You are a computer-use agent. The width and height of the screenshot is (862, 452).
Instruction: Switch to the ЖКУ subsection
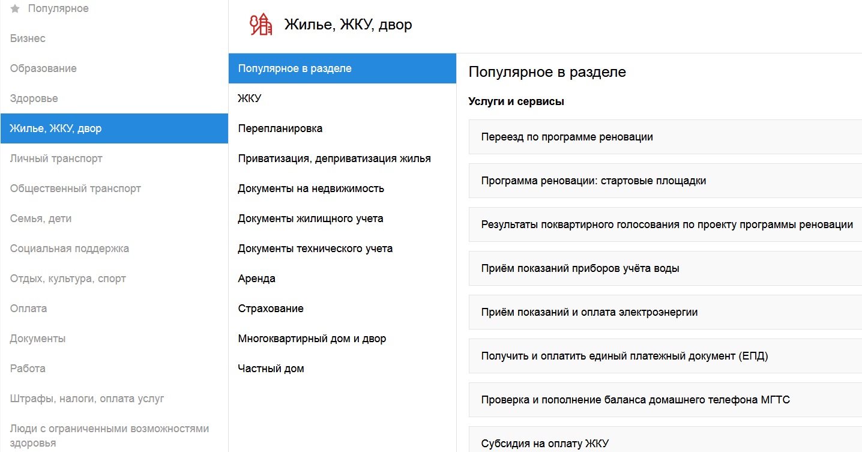tap(250, 98)
